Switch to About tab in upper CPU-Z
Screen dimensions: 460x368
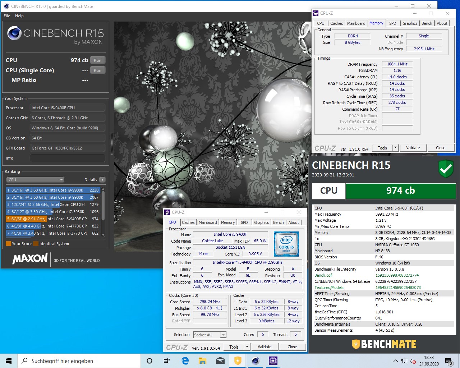(x=442, y=23)
